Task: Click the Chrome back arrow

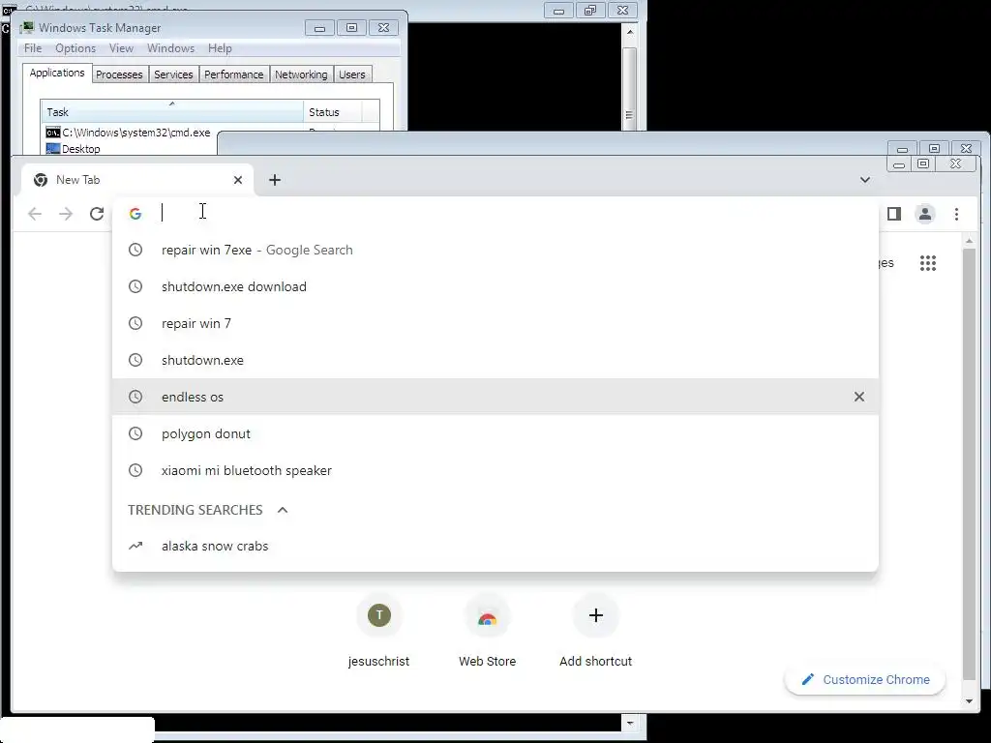Action: pyautogui.click(x=35, y=214)
